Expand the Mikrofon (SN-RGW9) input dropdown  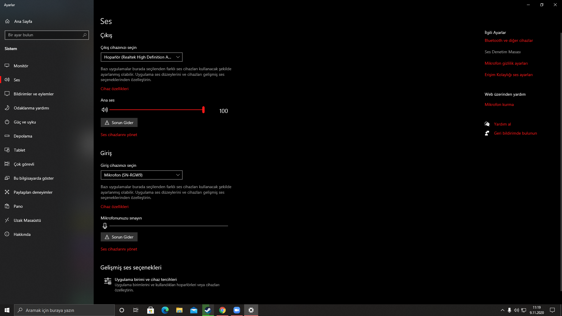(141, 175)
